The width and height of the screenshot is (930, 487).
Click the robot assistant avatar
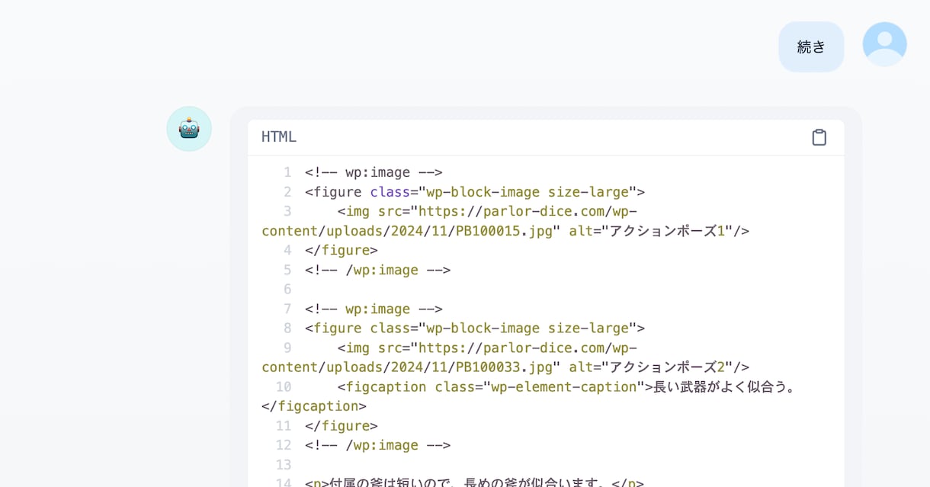[189, 129]
